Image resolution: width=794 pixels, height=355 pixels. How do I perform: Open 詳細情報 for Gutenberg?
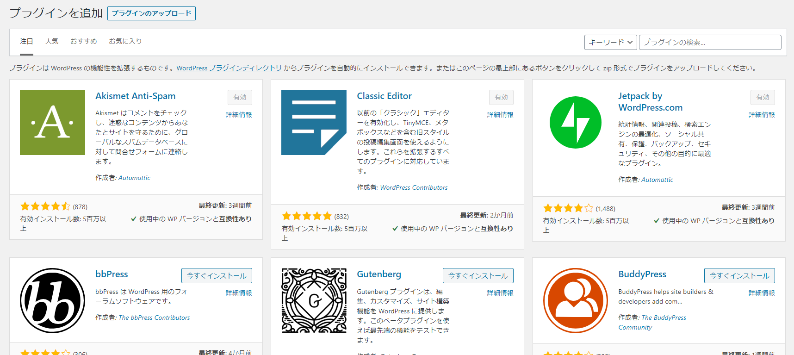[500, 293]
